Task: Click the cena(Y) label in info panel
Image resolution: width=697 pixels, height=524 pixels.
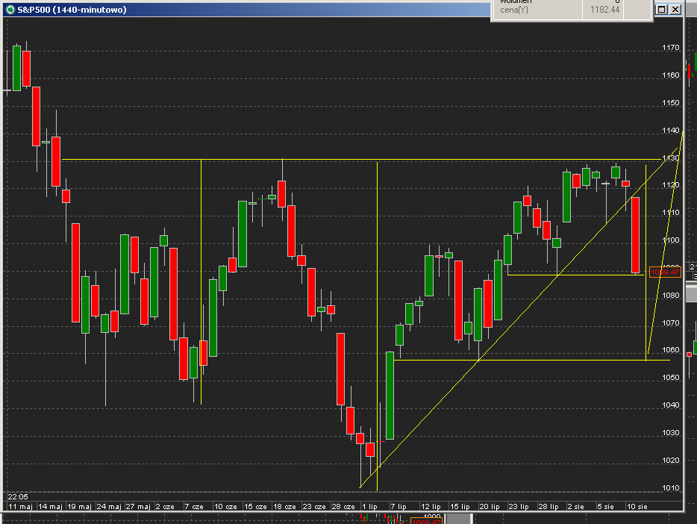Action: [x=514, y=10]
